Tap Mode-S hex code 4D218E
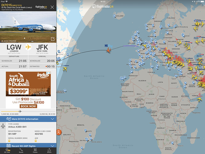 [x=39, y=134]
